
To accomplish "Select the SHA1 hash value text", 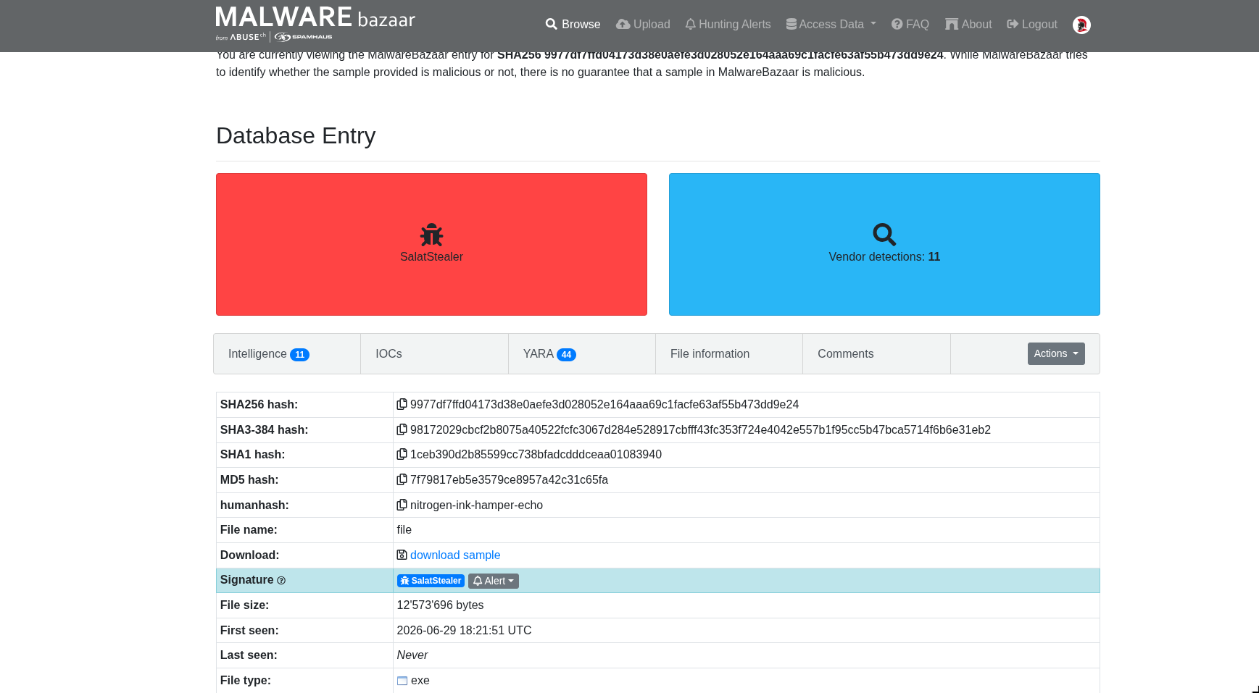I will 536,454.
